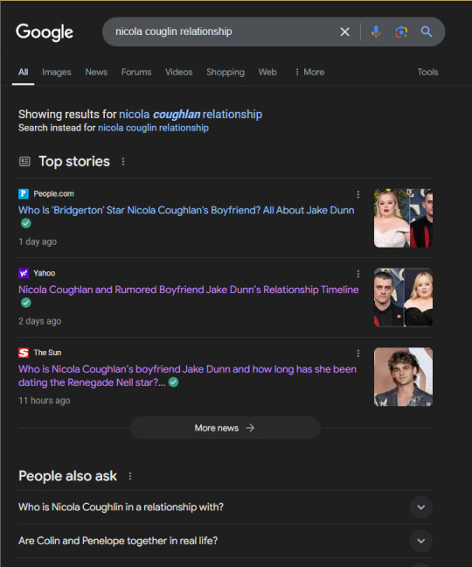
Task: Expand 'Are Colin and Penelope together in real life?'
Action: pyautogui.click(x=225, y=541)
